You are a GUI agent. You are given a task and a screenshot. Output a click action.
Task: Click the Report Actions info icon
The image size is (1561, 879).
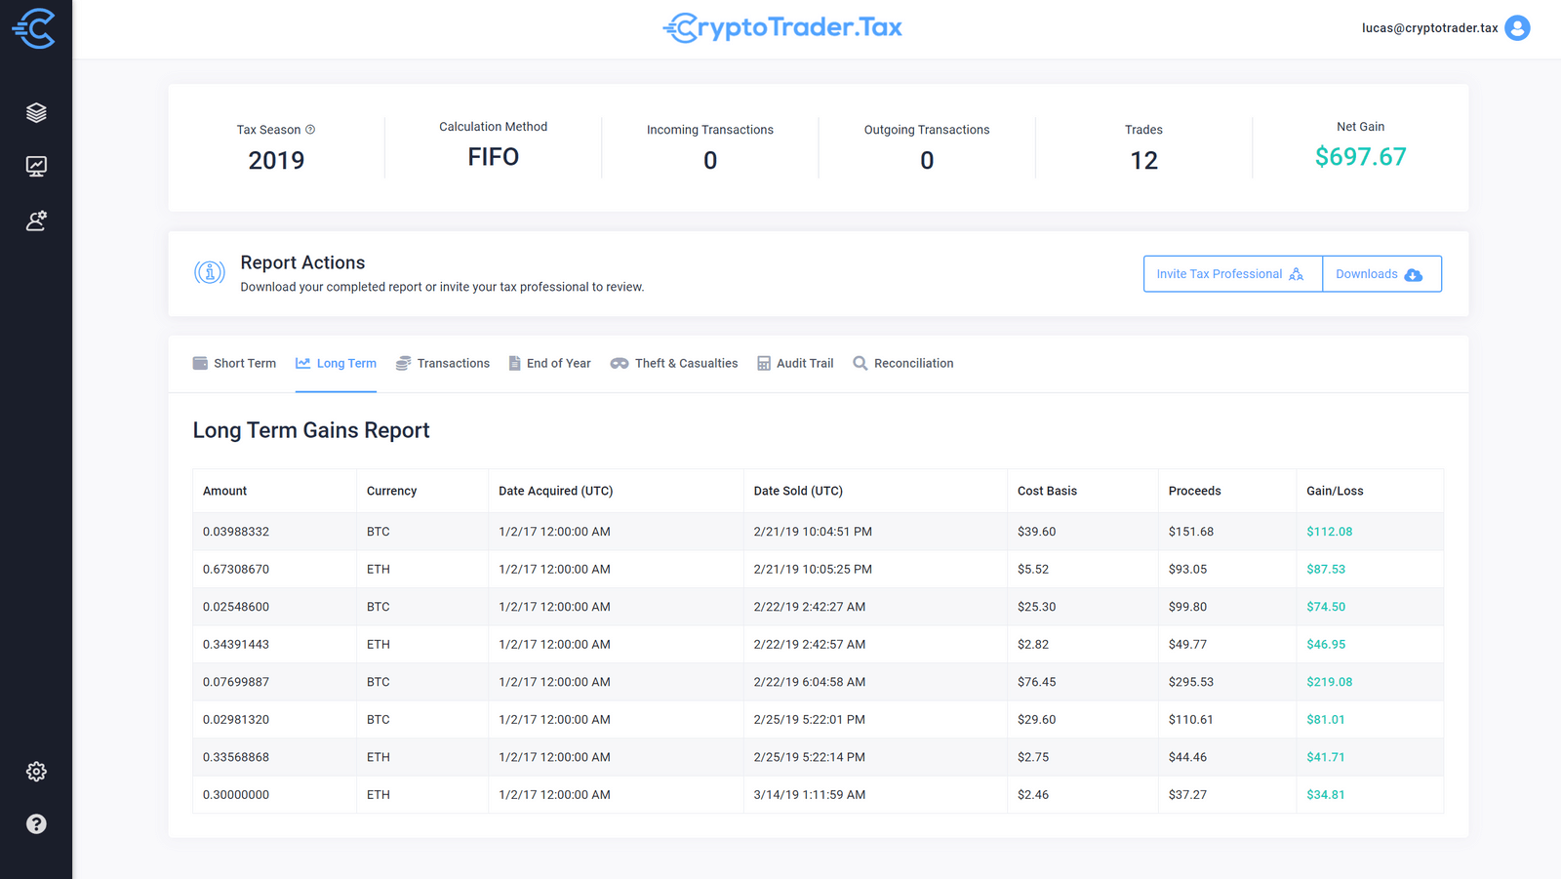(x=210, y=273)
